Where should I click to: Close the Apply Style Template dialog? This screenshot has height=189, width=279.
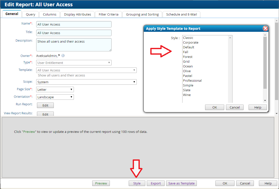pos(265,28)
